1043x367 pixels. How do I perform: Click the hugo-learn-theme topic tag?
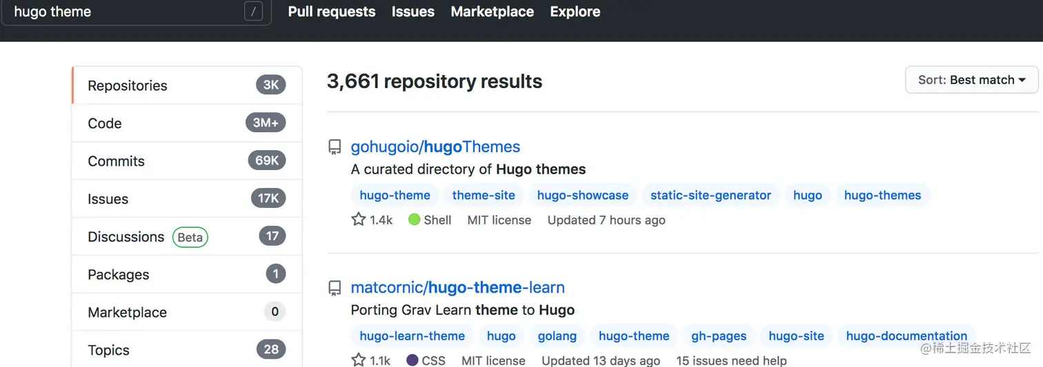(412, 336)
